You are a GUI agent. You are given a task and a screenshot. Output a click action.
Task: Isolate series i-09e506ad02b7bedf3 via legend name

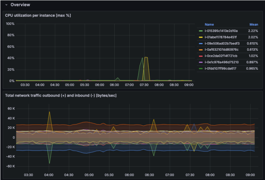(x=222, y=43)
